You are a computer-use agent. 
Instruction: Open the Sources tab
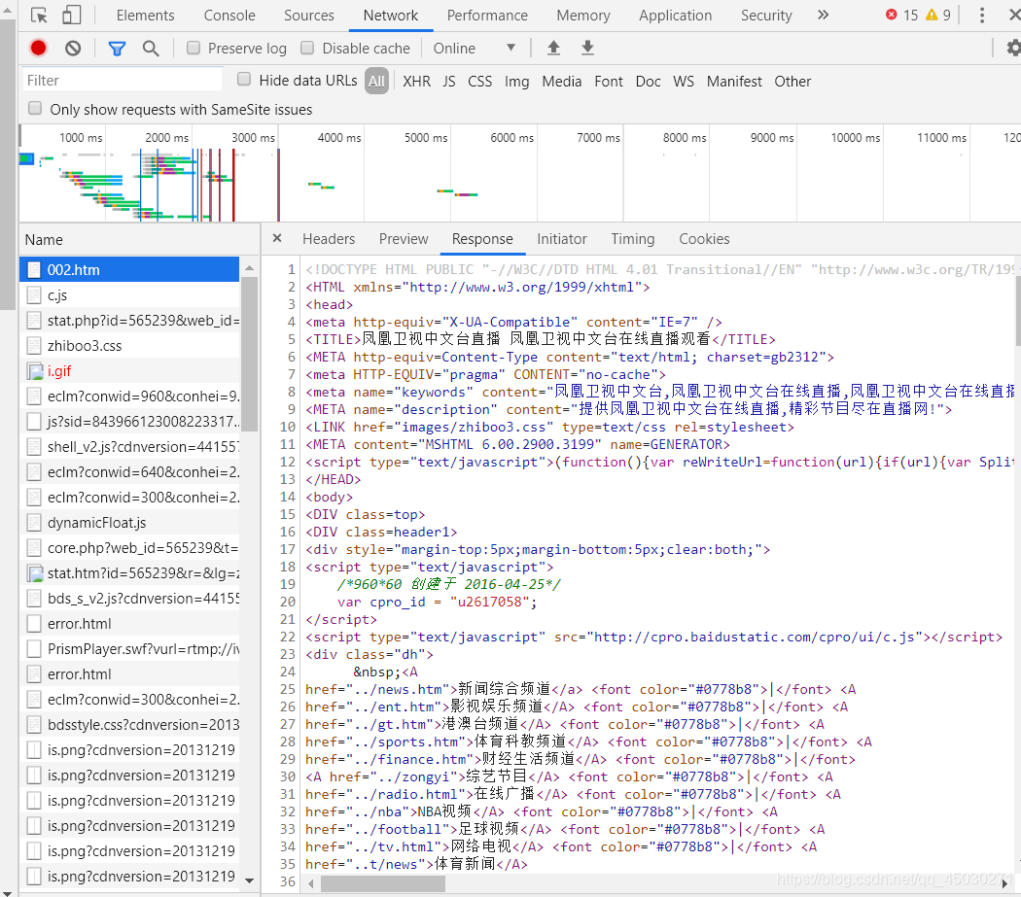point(308,15)
